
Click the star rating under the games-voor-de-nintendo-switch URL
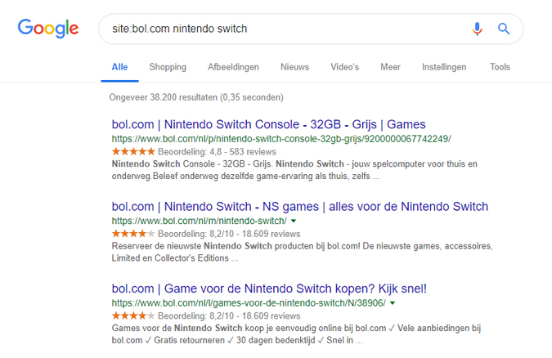click(x=133, y=315)
